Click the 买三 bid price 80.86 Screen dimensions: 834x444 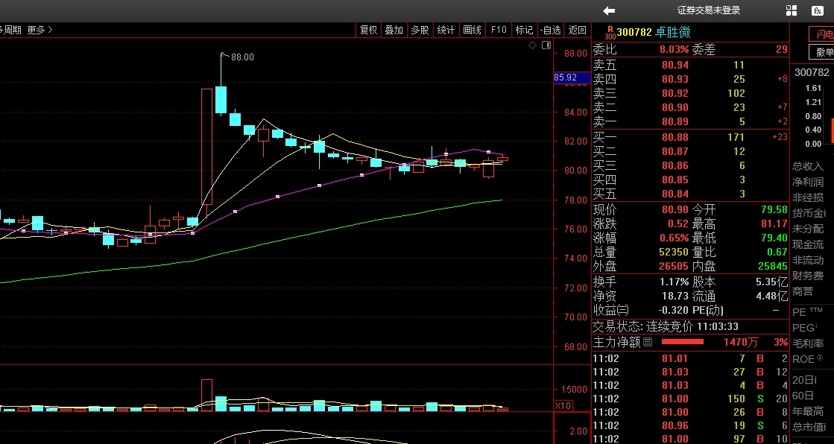tap(675, 166)
